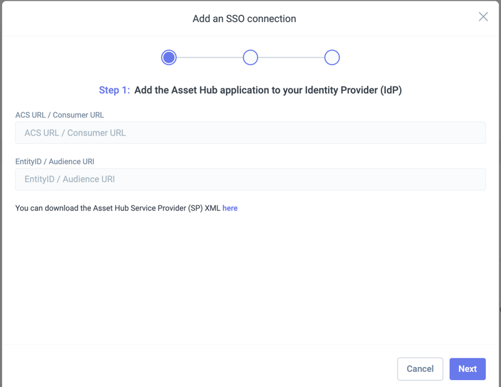Click the line connecting steps one and two
Viewport: 501px width, 387px height.
coord(209,58)
